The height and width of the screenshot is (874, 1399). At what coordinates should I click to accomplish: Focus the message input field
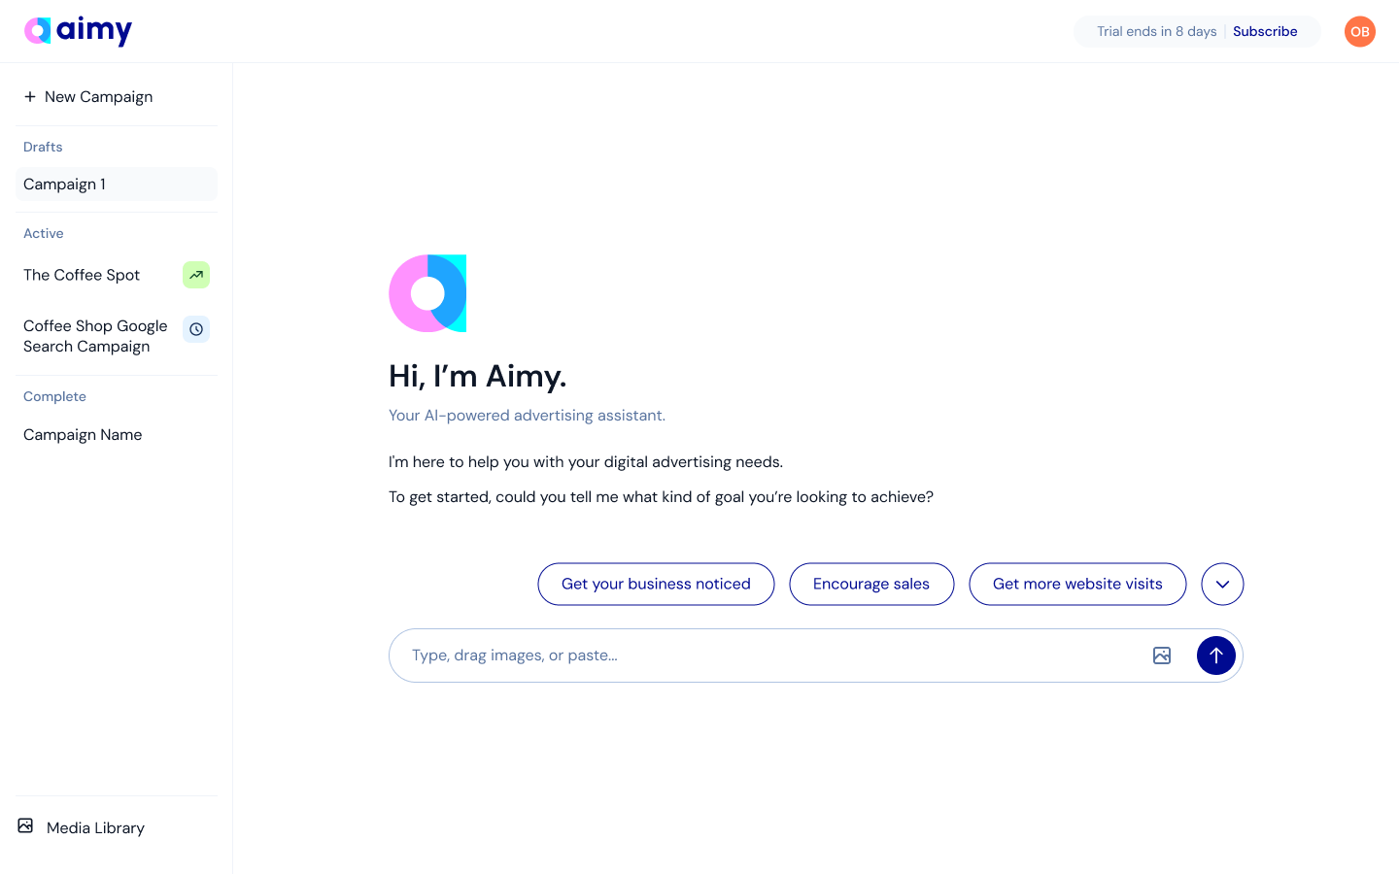tap(768, 655)
